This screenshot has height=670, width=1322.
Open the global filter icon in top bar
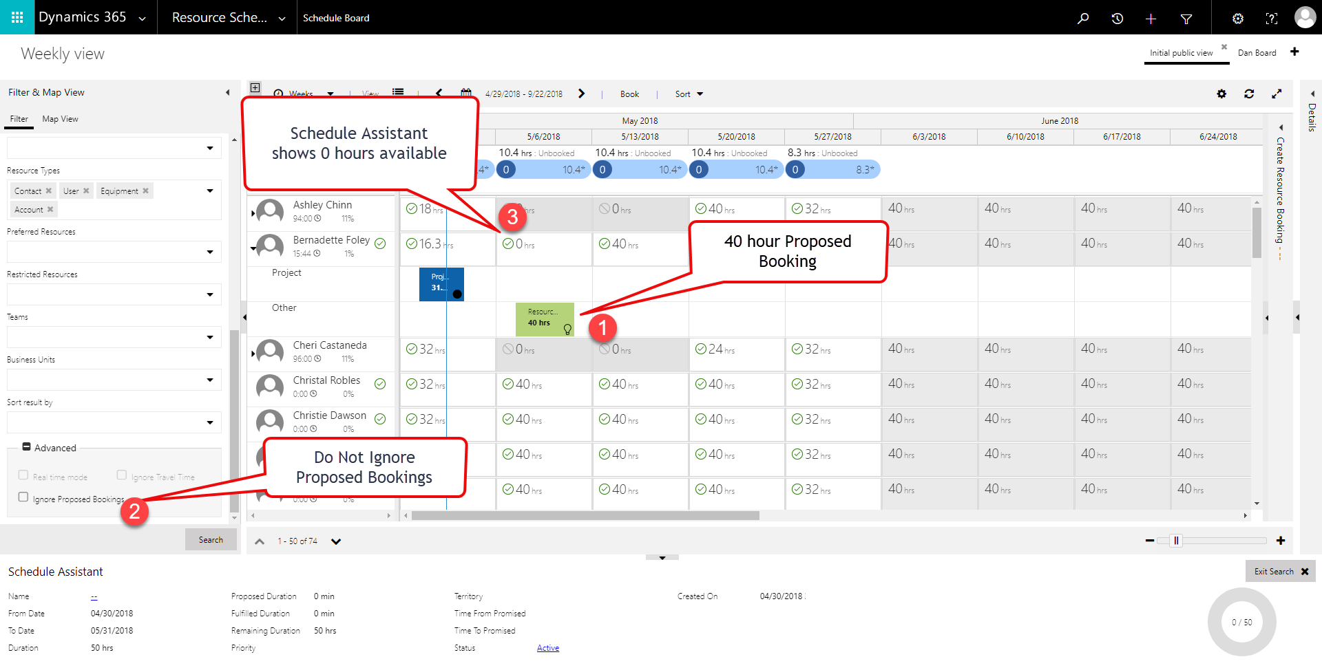(x=1186, y=19)
